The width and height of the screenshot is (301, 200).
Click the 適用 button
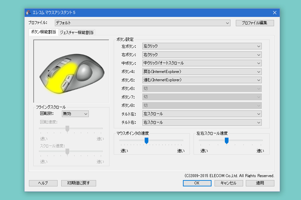[x=260, y=183]
